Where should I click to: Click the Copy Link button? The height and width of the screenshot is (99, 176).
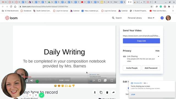(141, 41)
